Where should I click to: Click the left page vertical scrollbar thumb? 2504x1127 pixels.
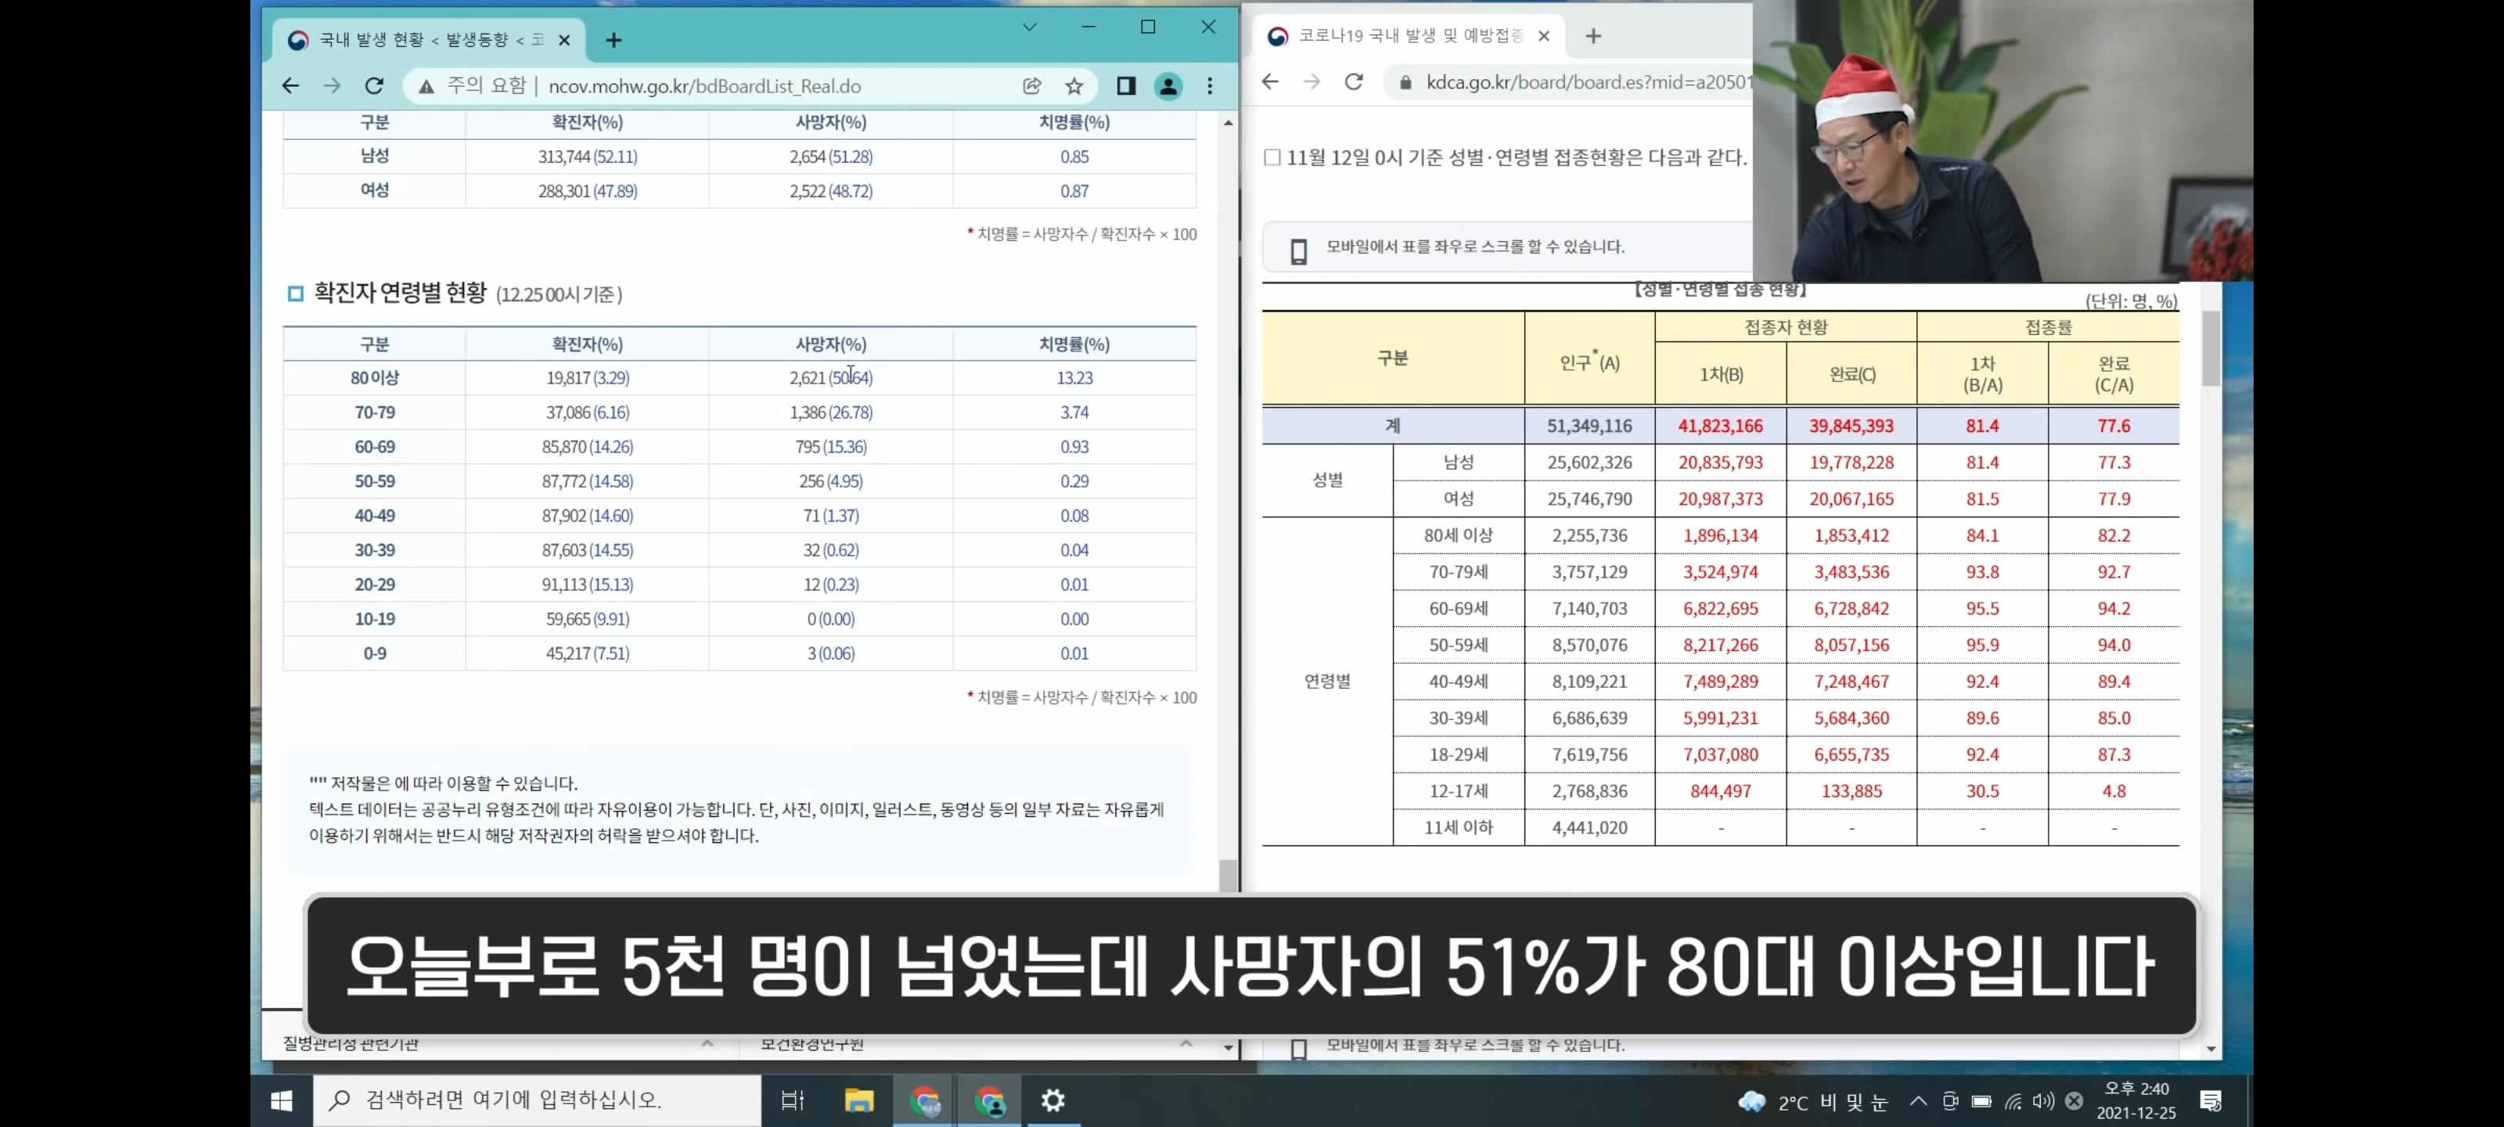pos(1228,874)
